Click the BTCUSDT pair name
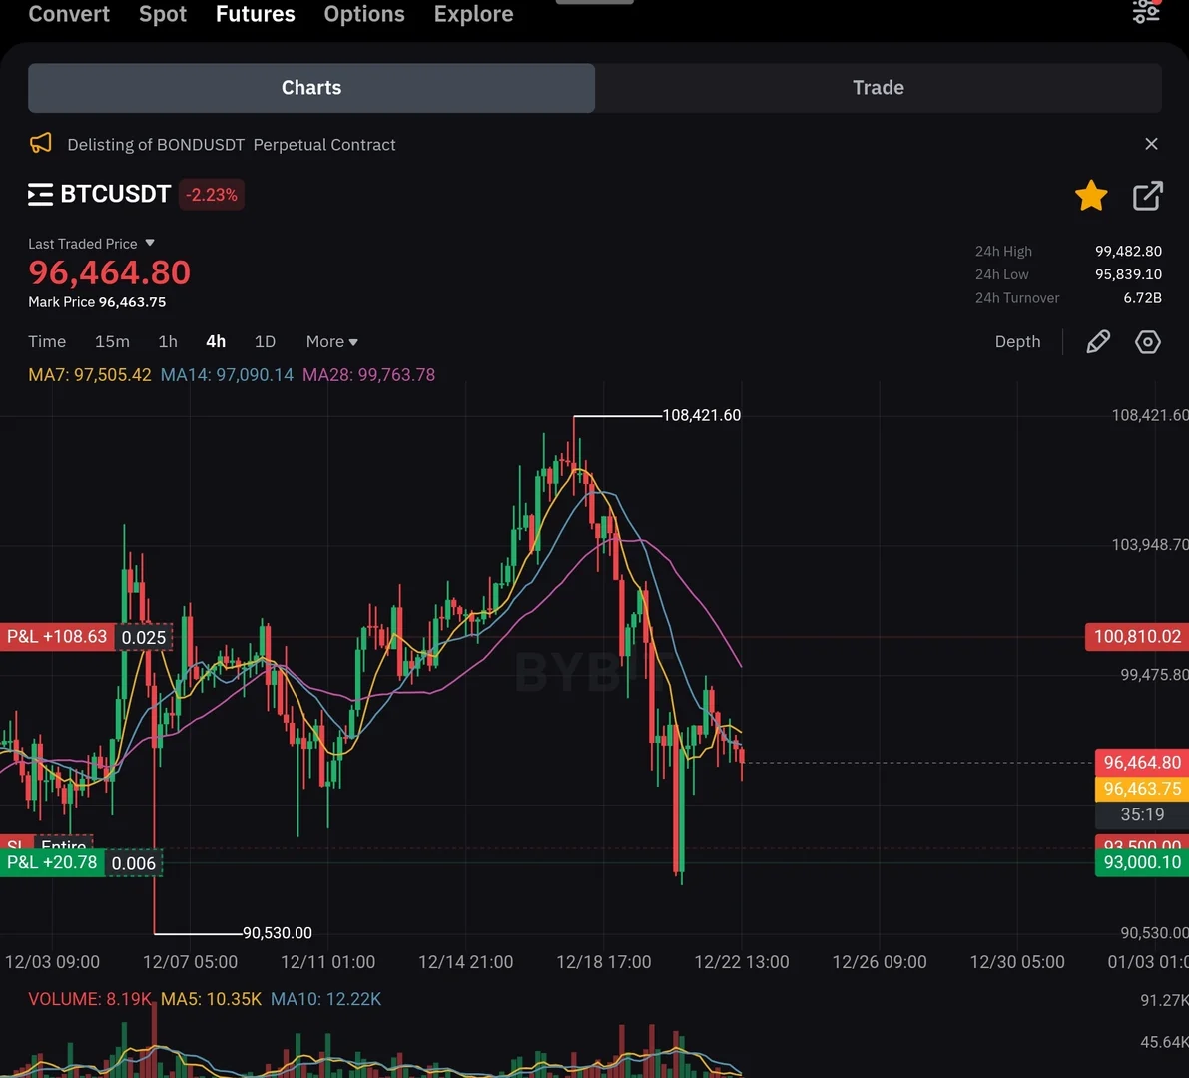The height and width of the screenshot is (1078, 1189). [x=115, y=194]
